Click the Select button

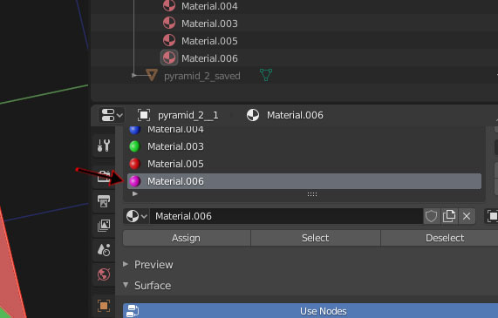click(315, 238)
